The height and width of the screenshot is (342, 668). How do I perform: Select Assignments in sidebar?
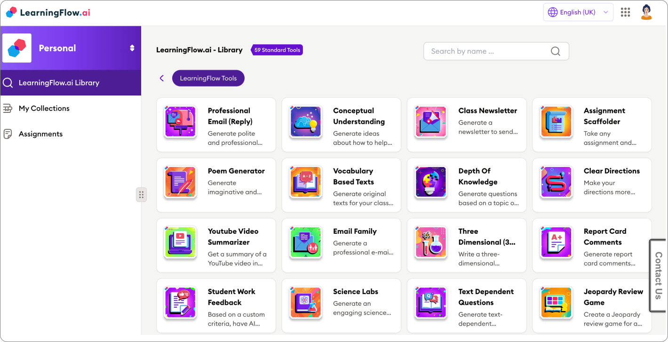click(x=71, y=134)
